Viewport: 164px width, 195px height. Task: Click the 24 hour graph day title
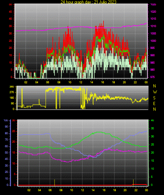(88, 2)
